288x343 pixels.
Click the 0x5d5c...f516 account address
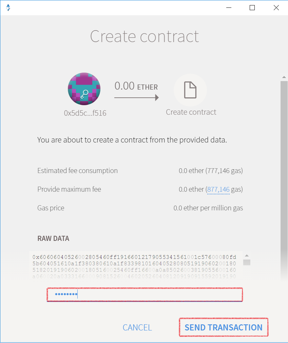85,113
